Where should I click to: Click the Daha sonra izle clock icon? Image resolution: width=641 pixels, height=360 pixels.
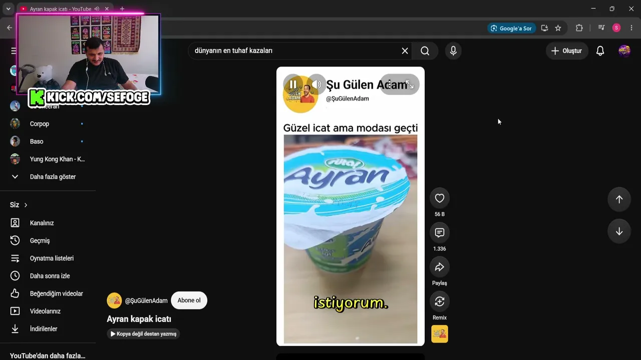15,276
